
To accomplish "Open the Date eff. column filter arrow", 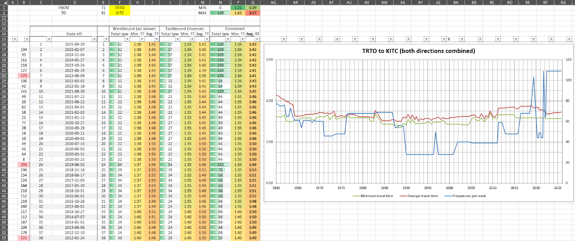I will coord(95,39).
